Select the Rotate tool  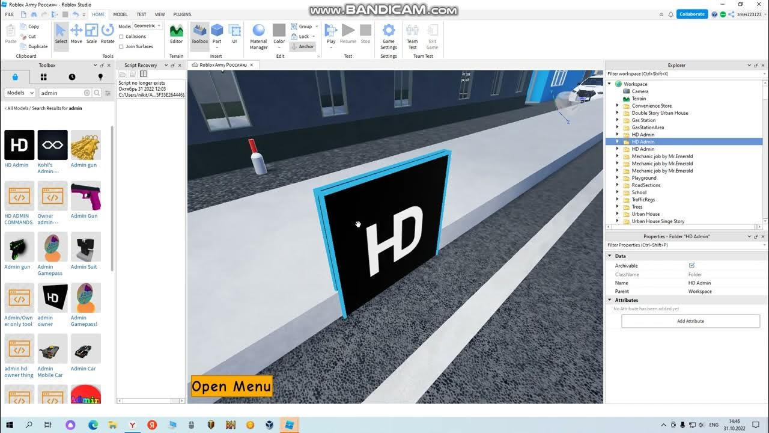click(108, 34)
